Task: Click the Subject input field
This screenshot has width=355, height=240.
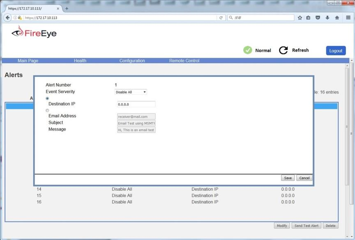Action: point(136,123)
